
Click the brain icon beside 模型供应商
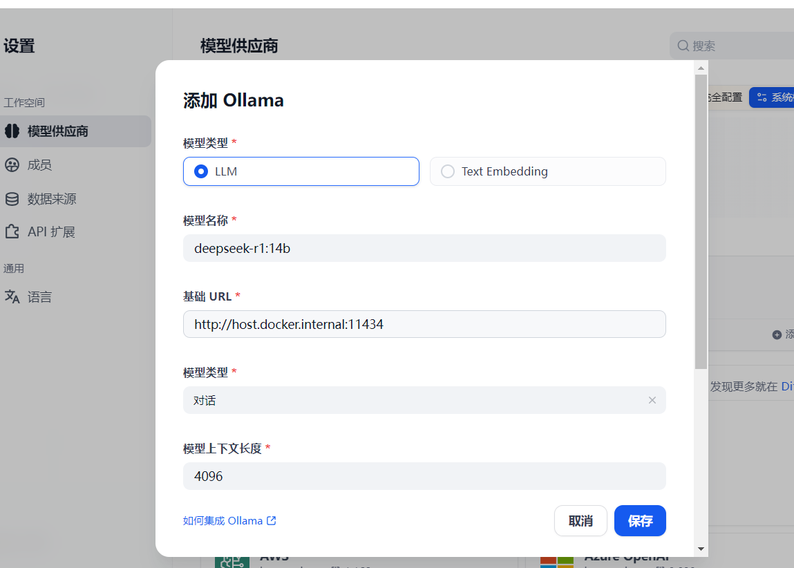[x=12, y=131]
